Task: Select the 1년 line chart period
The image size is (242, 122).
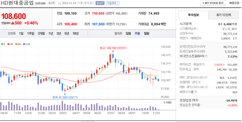Action: (x=50, y=33)
